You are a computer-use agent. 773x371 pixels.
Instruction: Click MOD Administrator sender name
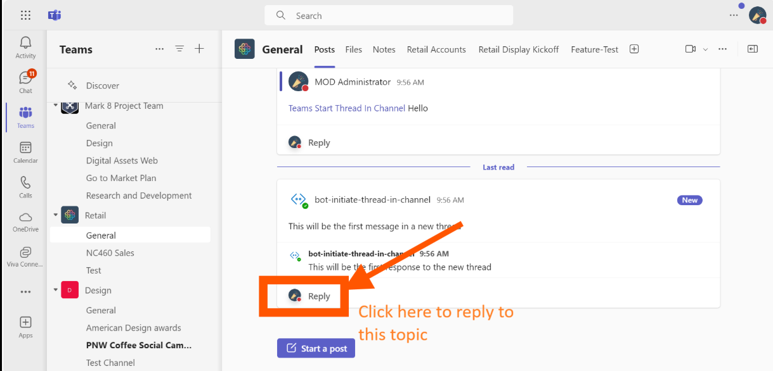pyautogui.click(x=353, y=82)
